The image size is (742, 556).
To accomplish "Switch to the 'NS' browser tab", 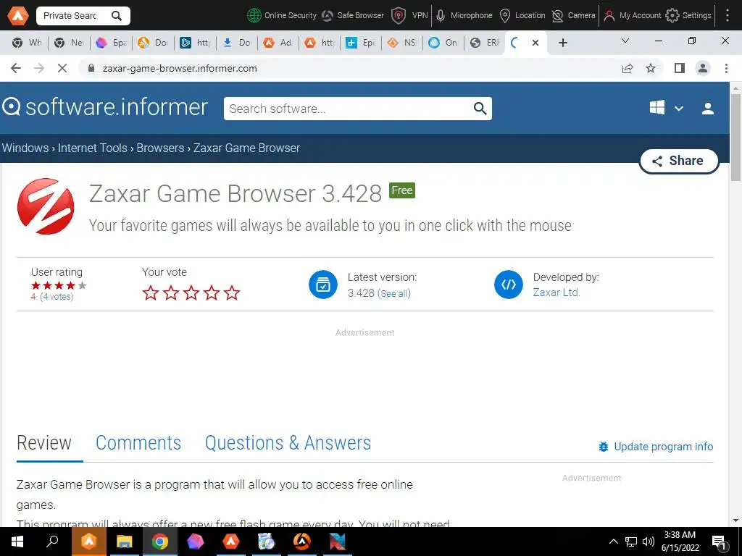I will coord(402,43).
